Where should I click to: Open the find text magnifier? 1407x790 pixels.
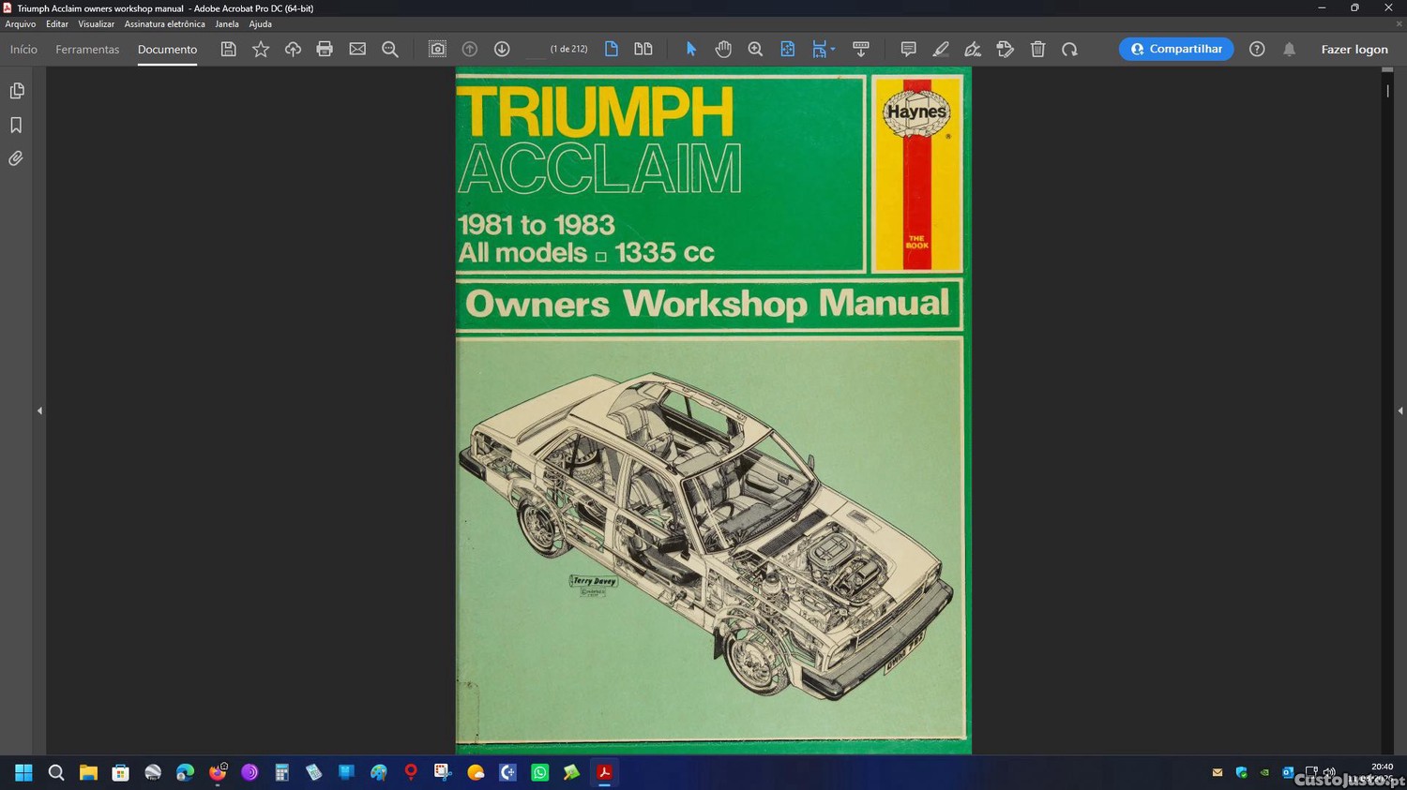click(x=390, y=49)
